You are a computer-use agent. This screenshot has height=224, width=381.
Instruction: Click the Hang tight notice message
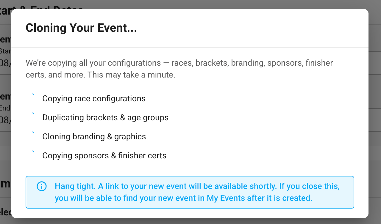pyautogui.click(x=197, y=192)
